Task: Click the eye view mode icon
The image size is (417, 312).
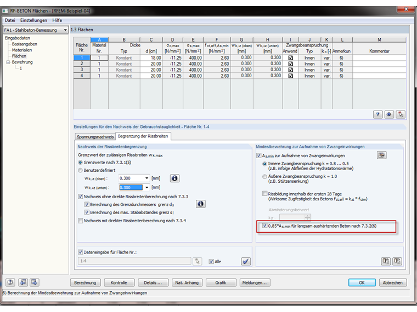Action: pos(389,114)
